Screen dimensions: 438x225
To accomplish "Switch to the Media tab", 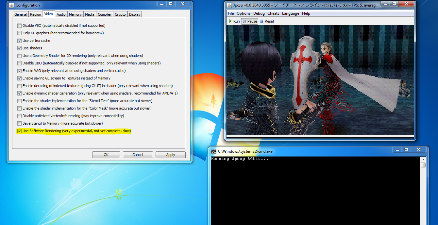I will 90,14.
